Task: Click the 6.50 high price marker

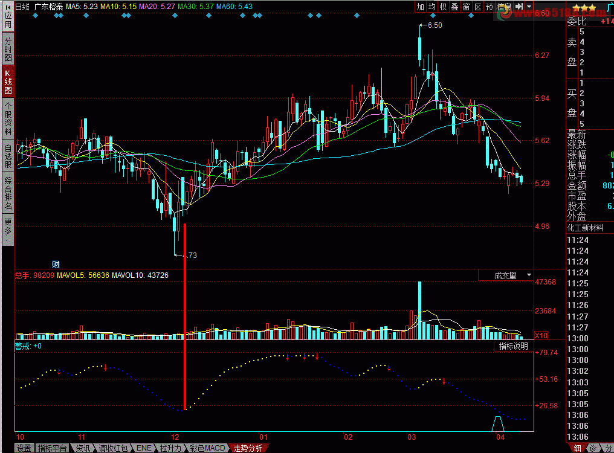Action: (435, 25)
